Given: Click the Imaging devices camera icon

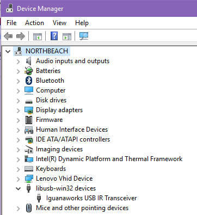Looking at the screenshot, I should [29, 149].
